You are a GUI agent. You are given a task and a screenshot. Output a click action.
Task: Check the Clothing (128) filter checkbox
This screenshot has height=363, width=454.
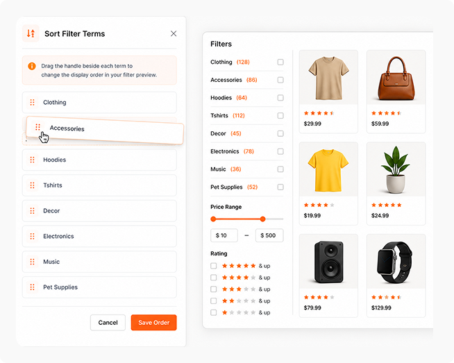[280, 62]
